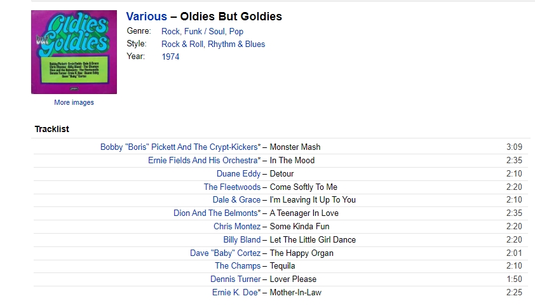This screenshot has height=308, width=535.
Task: Visit Ernie Fields And His Orchestra link
Action: [203, 160]
